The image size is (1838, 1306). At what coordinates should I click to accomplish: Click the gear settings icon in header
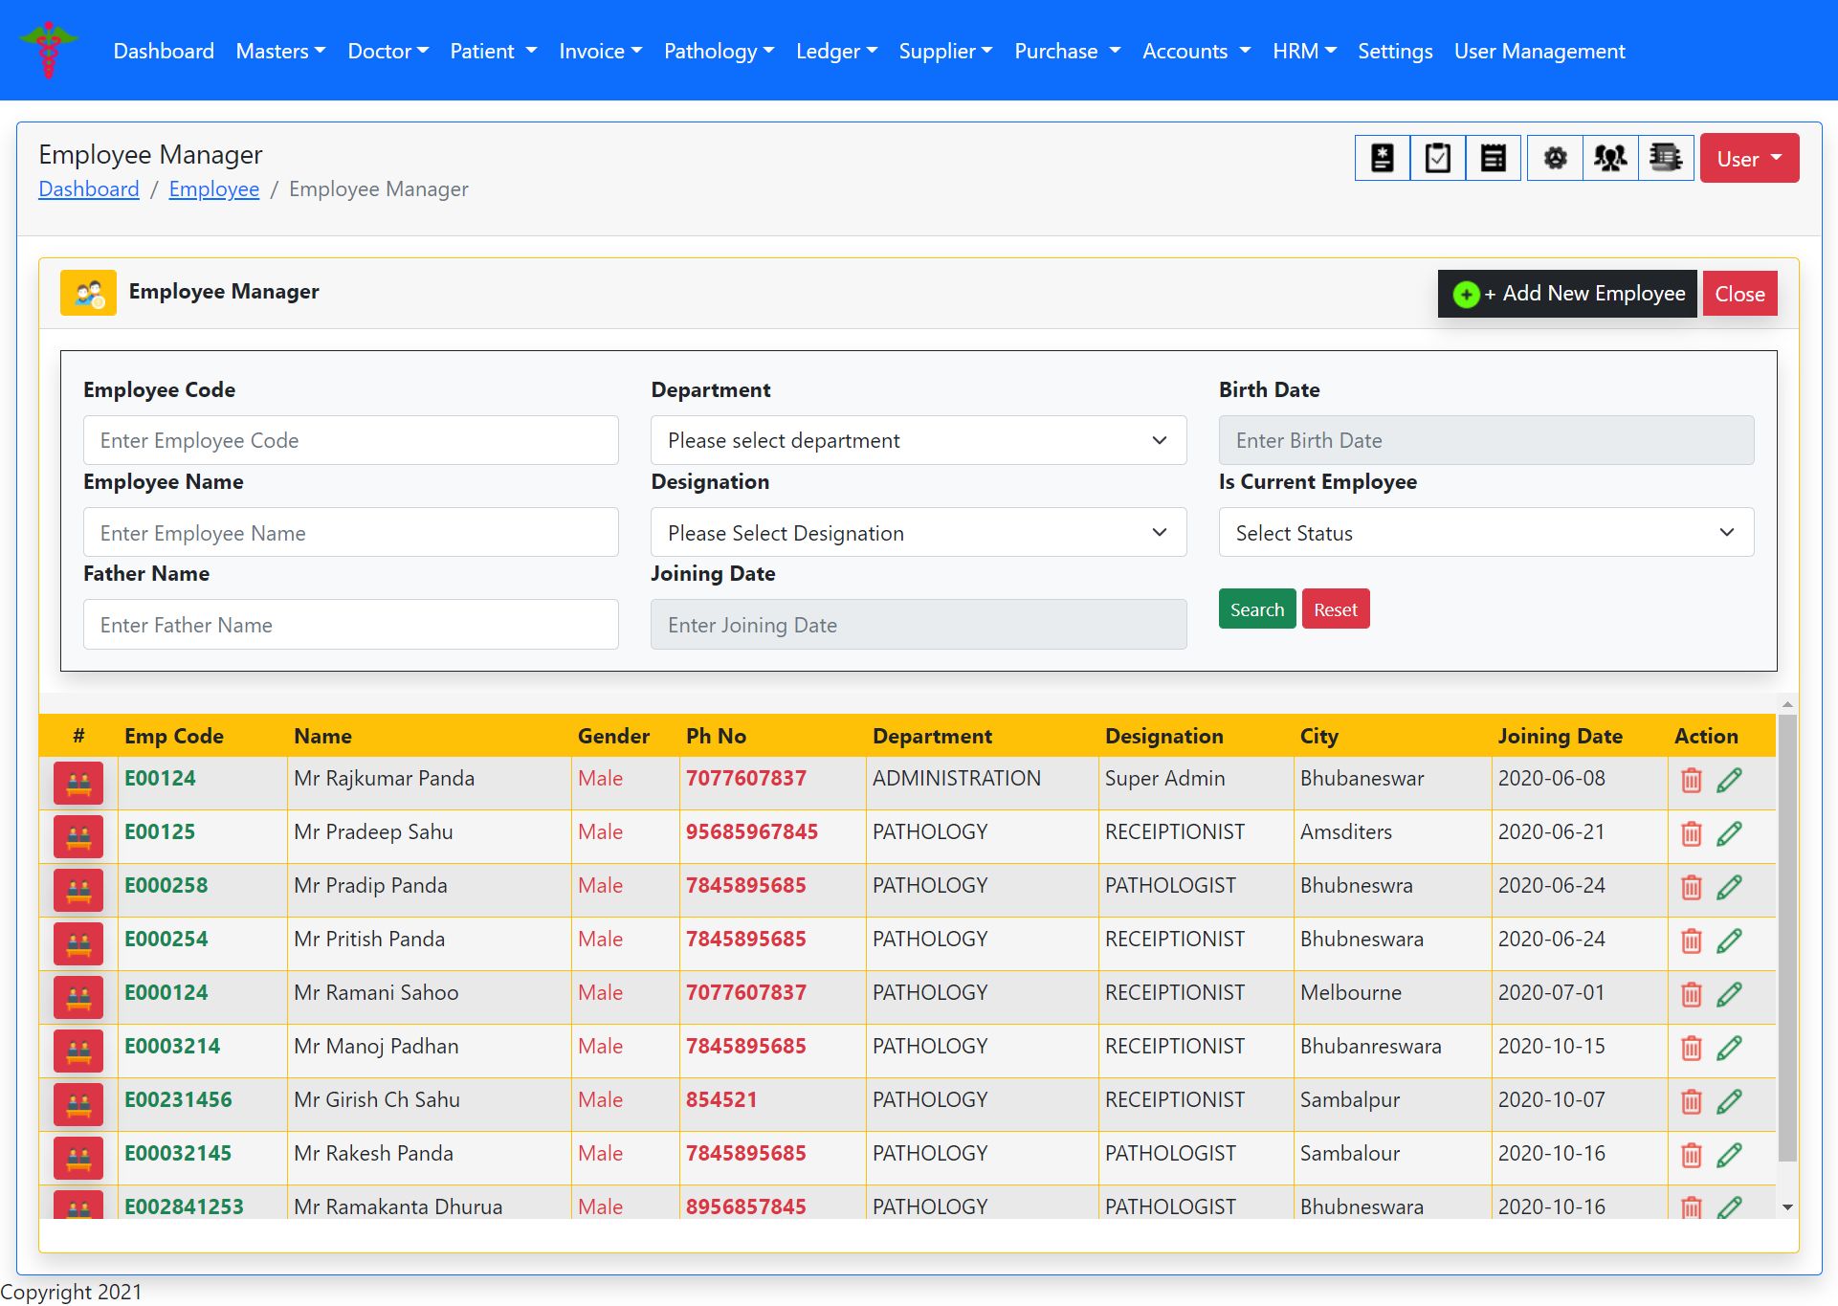[1555, 158]
